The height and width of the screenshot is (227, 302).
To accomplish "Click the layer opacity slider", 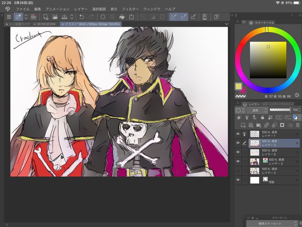I will (x=280, y=110).
